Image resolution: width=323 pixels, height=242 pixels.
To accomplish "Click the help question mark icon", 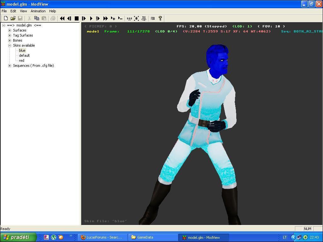I will coord(160,19).
